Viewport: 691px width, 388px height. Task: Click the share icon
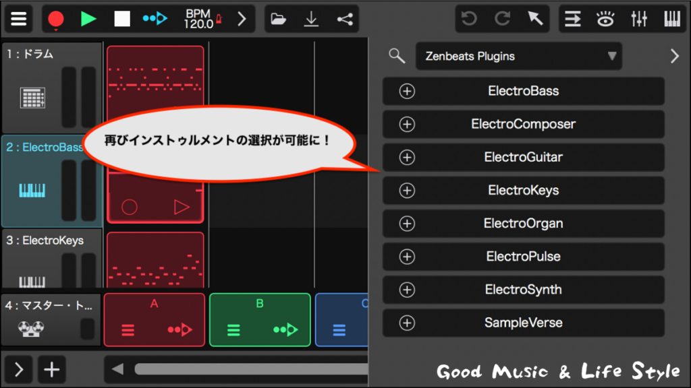(x=345, y=19)
